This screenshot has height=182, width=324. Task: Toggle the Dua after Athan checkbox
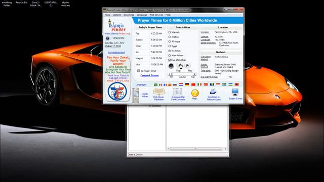pyautogui.click(x=170, y=60)
